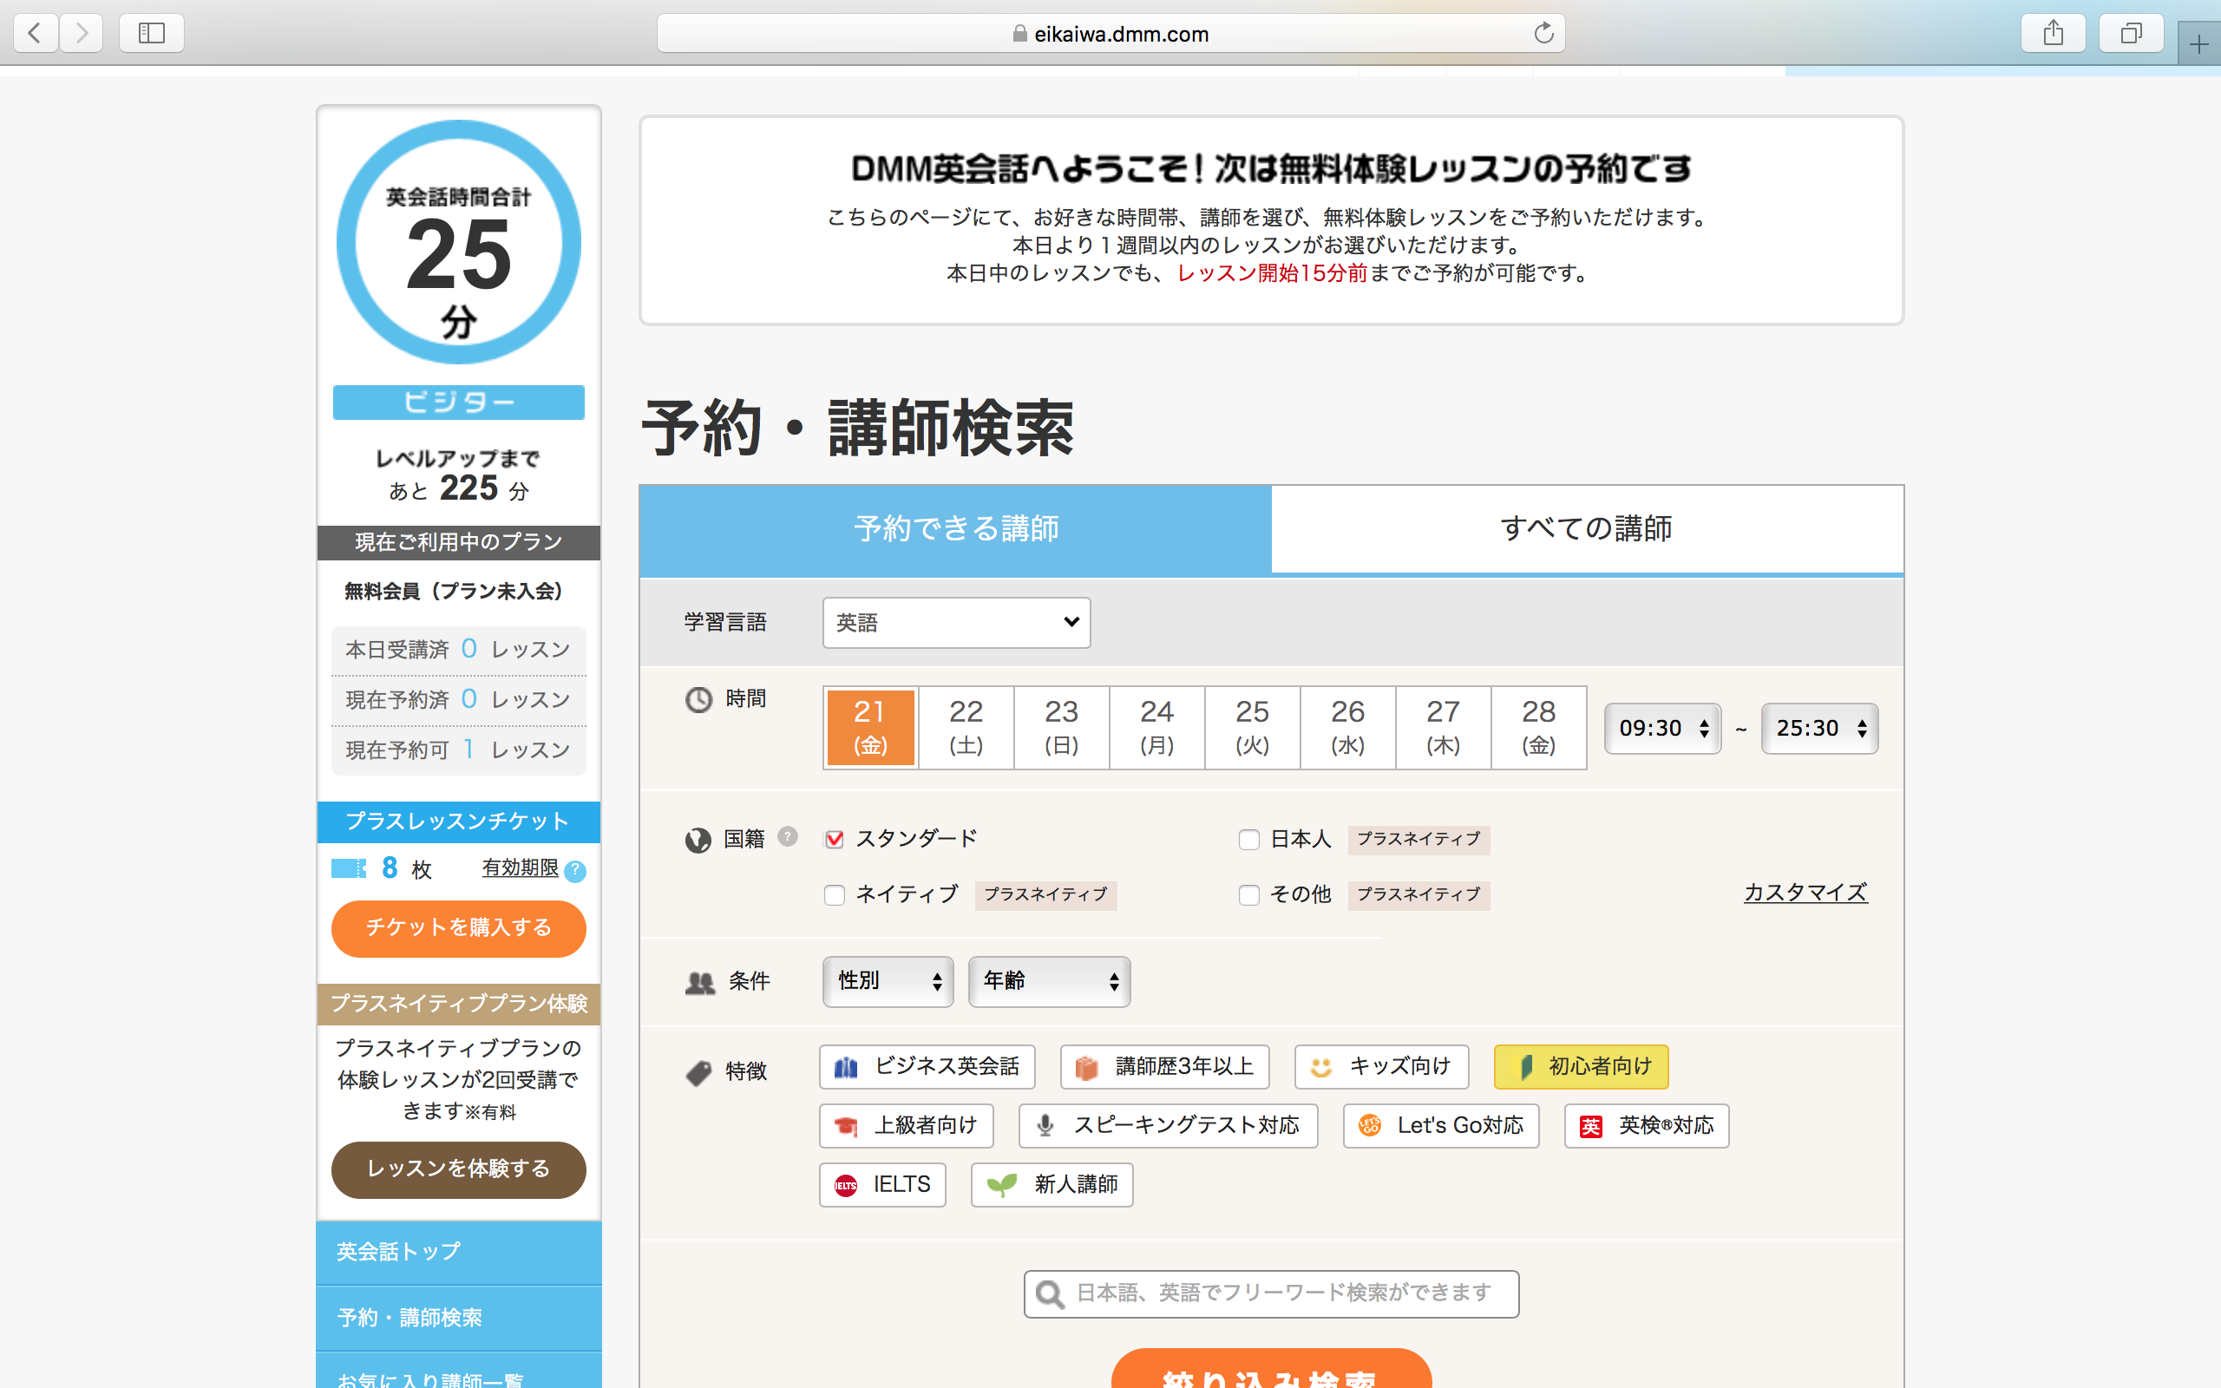The image size is (2221, 1388).
Task: Select the 英検対応 feature tag
Action: pyautogui.click(x=1647, y=1125)
